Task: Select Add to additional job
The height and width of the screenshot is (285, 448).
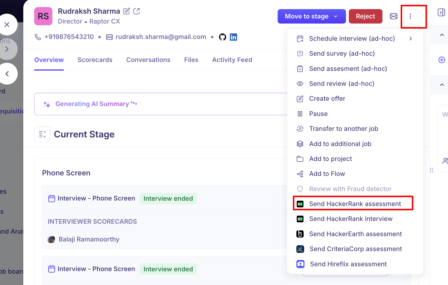Action: tap(355, 144)
